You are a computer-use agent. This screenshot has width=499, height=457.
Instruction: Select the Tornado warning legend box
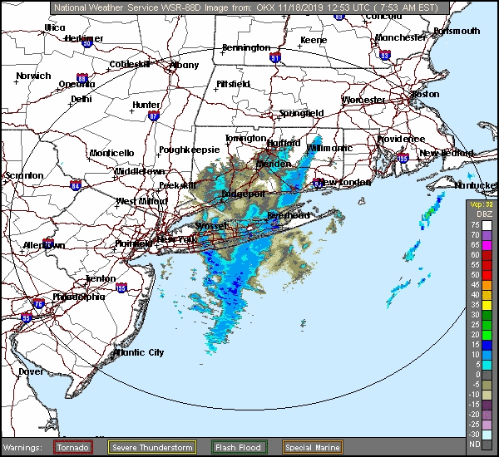click(73, 447)
